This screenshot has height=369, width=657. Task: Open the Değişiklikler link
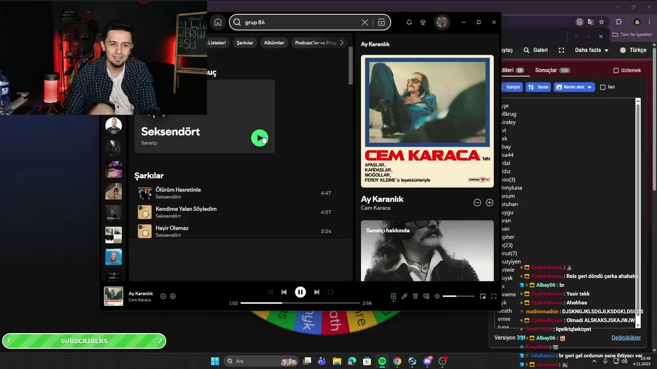[x=626, y=338]
